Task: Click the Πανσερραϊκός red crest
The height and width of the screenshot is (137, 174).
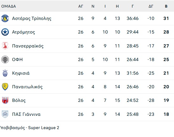Action: pos(5,46)
